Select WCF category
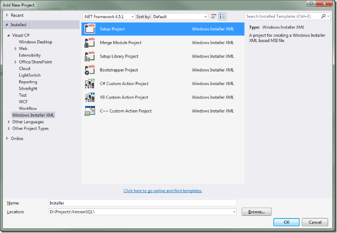Screen dimensions: 337x233 [x=23, y=102]
